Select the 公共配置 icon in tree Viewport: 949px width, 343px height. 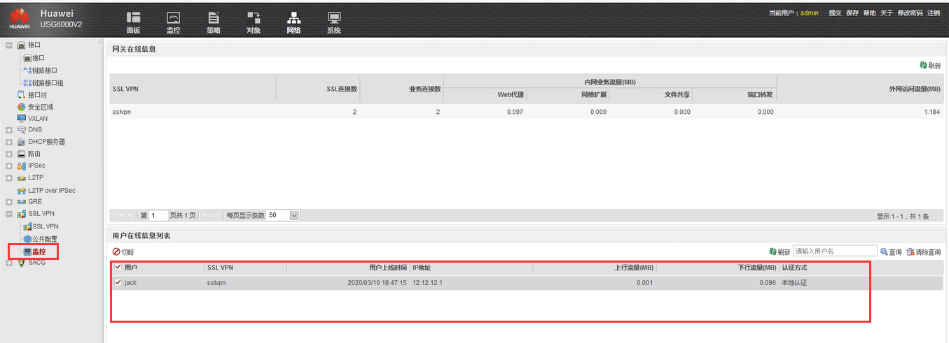[x=27, y=238]
